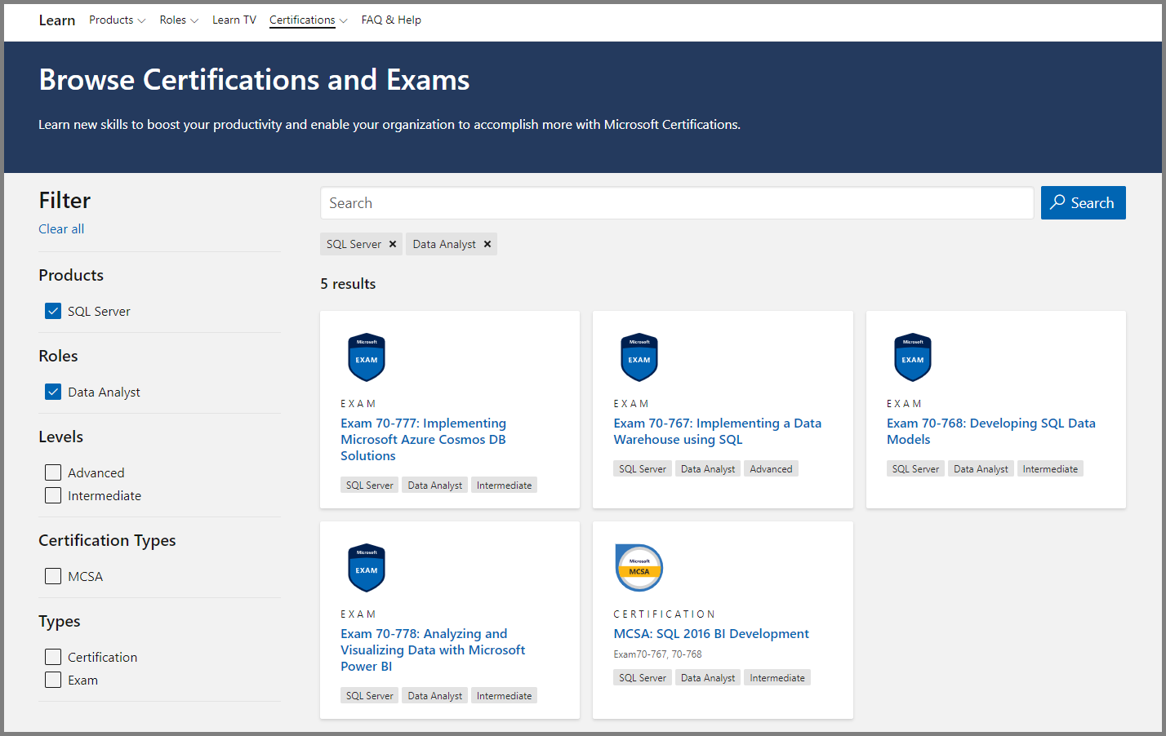Image resolution: width=1166 pixels, height=736 pixels.
Task: Click Data Analyst tag on Exam 70-778 card
Action: coord(434,695)
